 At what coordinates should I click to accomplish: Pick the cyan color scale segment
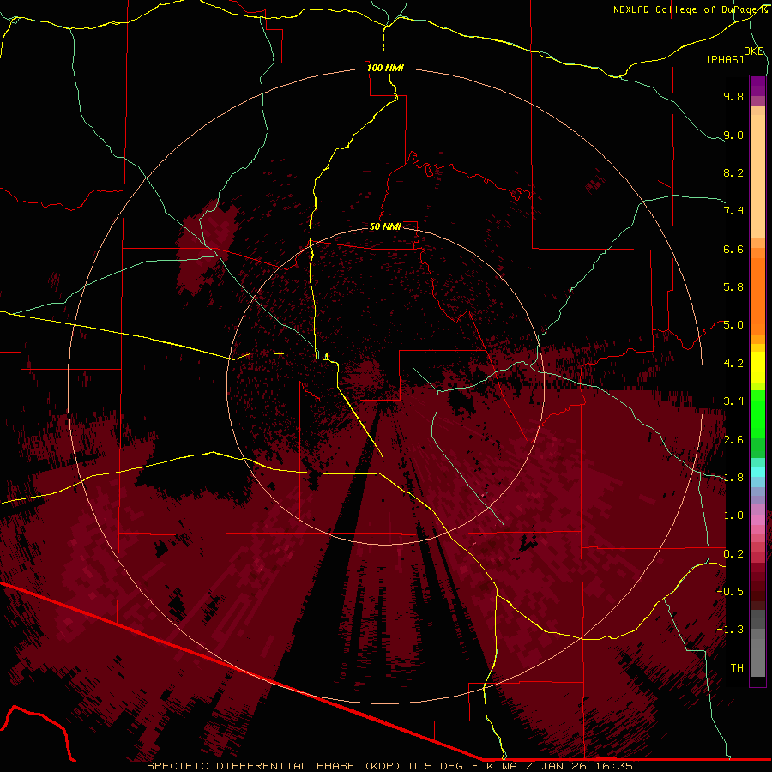[757, 471]
